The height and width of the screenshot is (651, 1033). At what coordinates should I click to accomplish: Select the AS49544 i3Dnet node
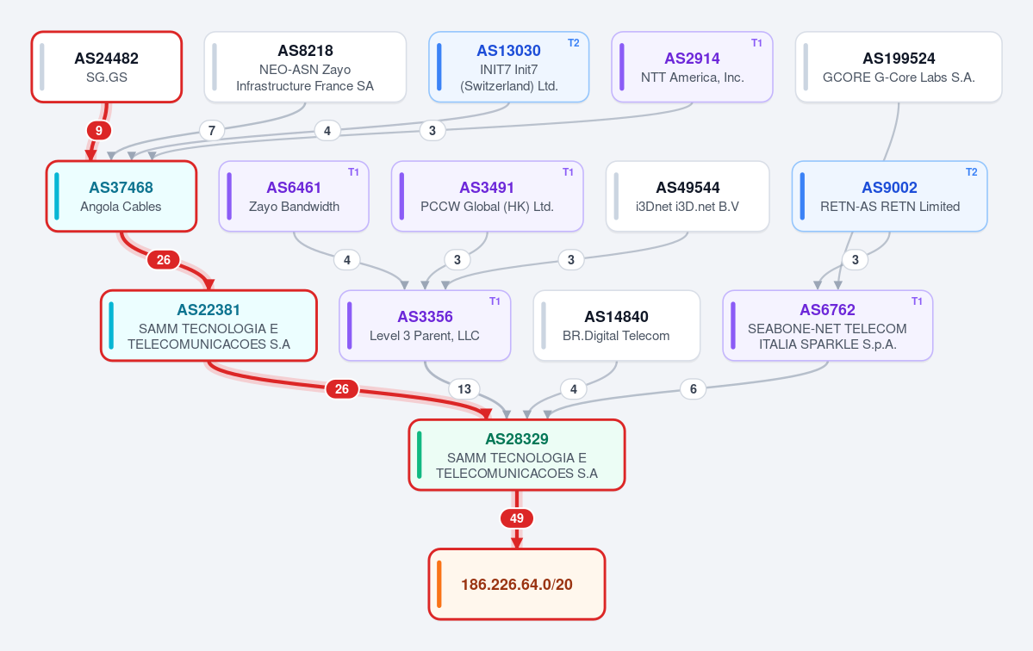(688, 196)
